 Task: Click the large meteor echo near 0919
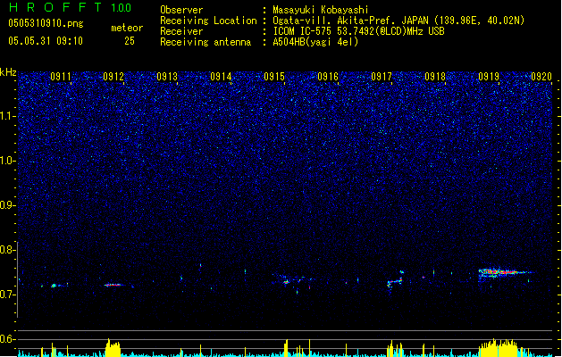[504, 273]
